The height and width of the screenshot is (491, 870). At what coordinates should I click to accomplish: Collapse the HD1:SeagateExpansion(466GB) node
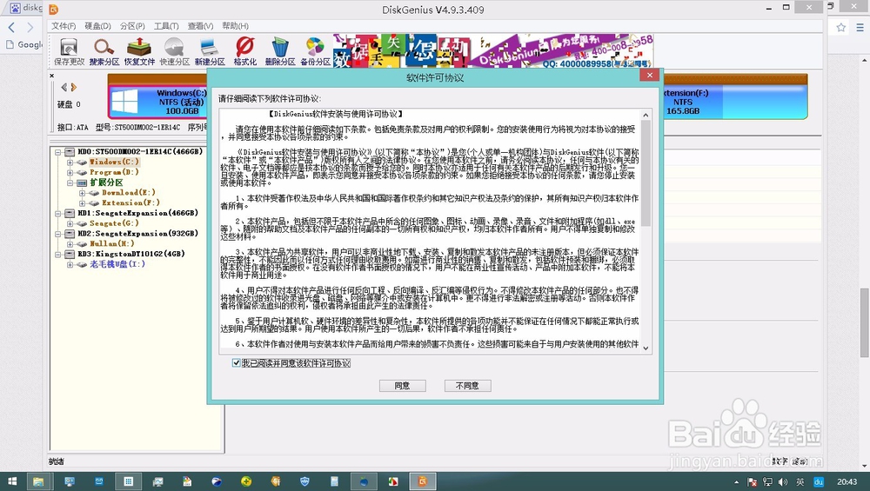coord(57,214)
